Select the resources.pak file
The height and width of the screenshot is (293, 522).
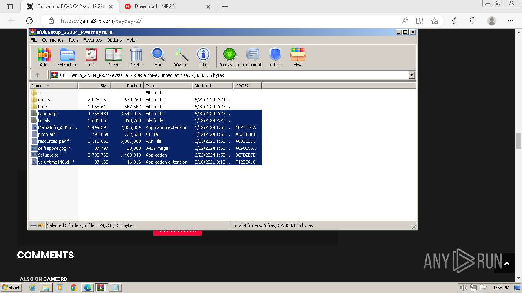pos(146,141)
